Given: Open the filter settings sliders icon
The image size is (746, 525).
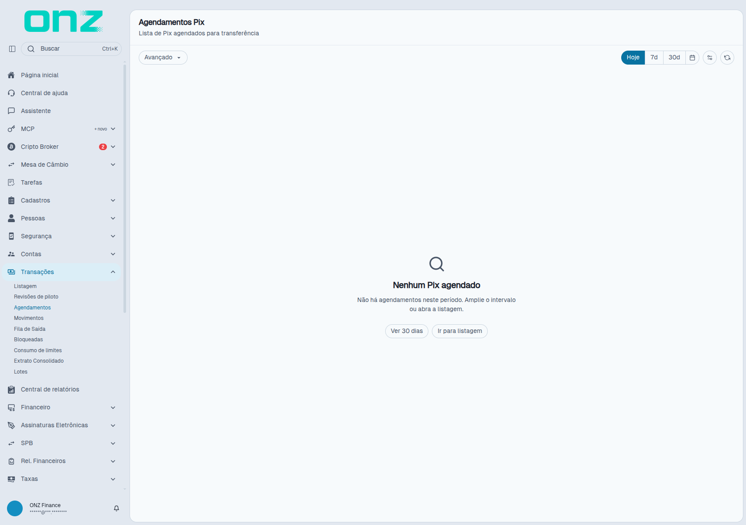Looking at the screenshot, I should (x=710, y=58).
